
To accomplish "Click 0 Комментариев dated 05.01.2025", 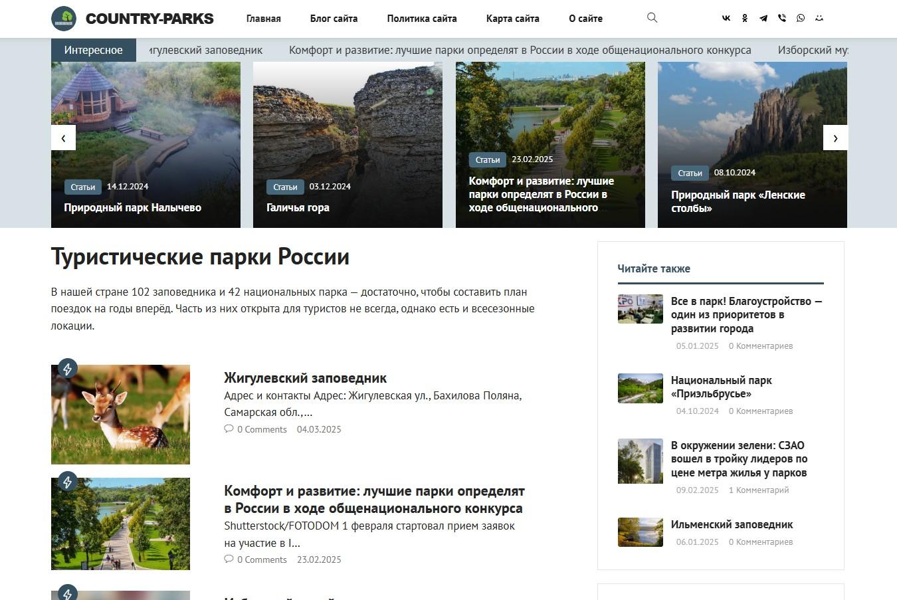I will pyautogui.click(x=761, y=346).
